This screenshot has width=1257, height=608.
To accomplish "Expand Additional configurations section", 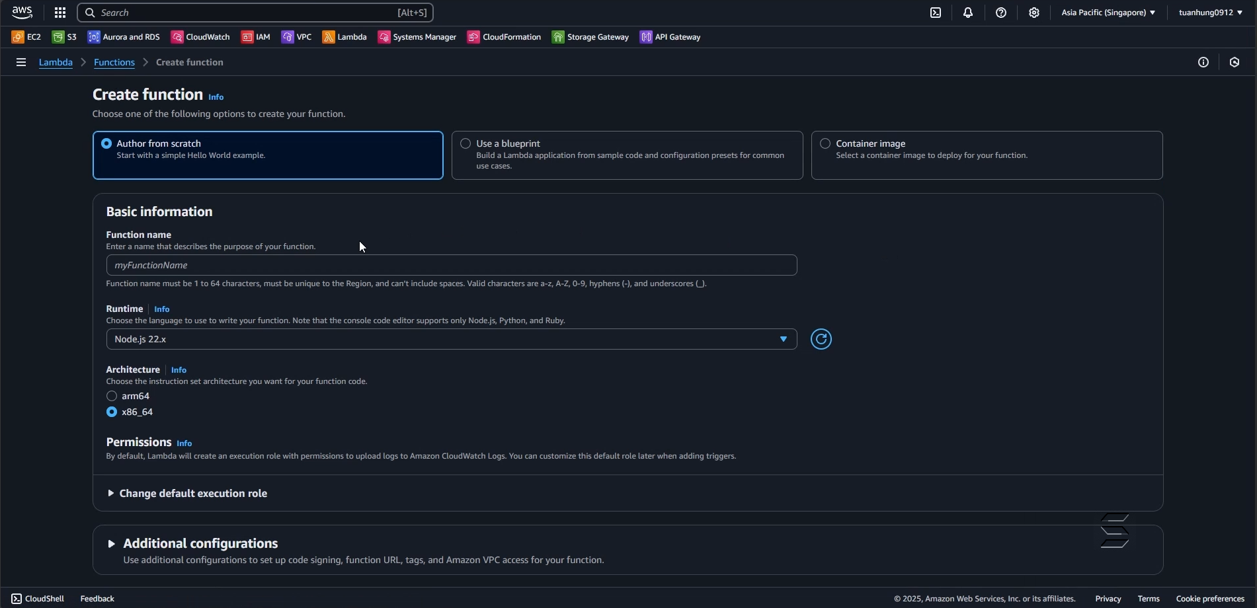I will click(x=193, y=543).
